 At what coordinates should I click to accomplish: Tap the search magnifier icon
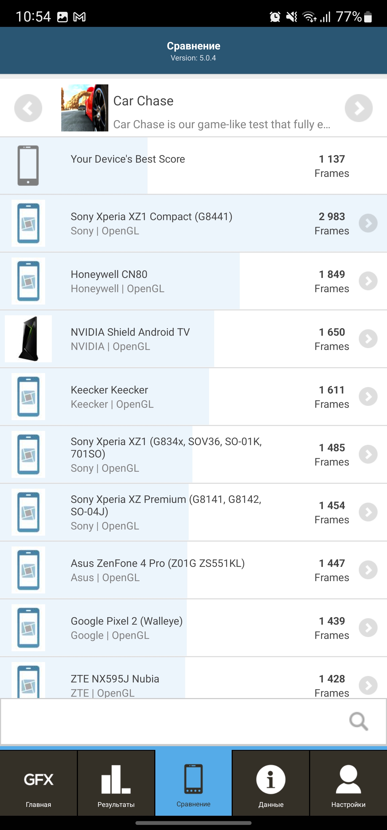[x=358, y=721]
